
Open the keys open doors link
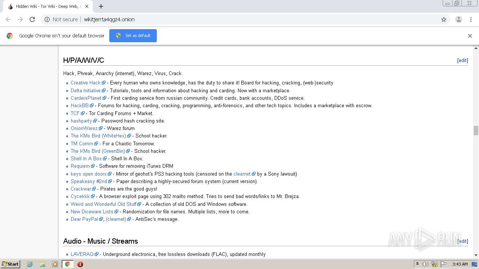[x=89, y=174]
